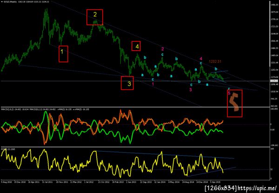Click the magenta wave label 3

pyautogui.click(x=191, y=90)
